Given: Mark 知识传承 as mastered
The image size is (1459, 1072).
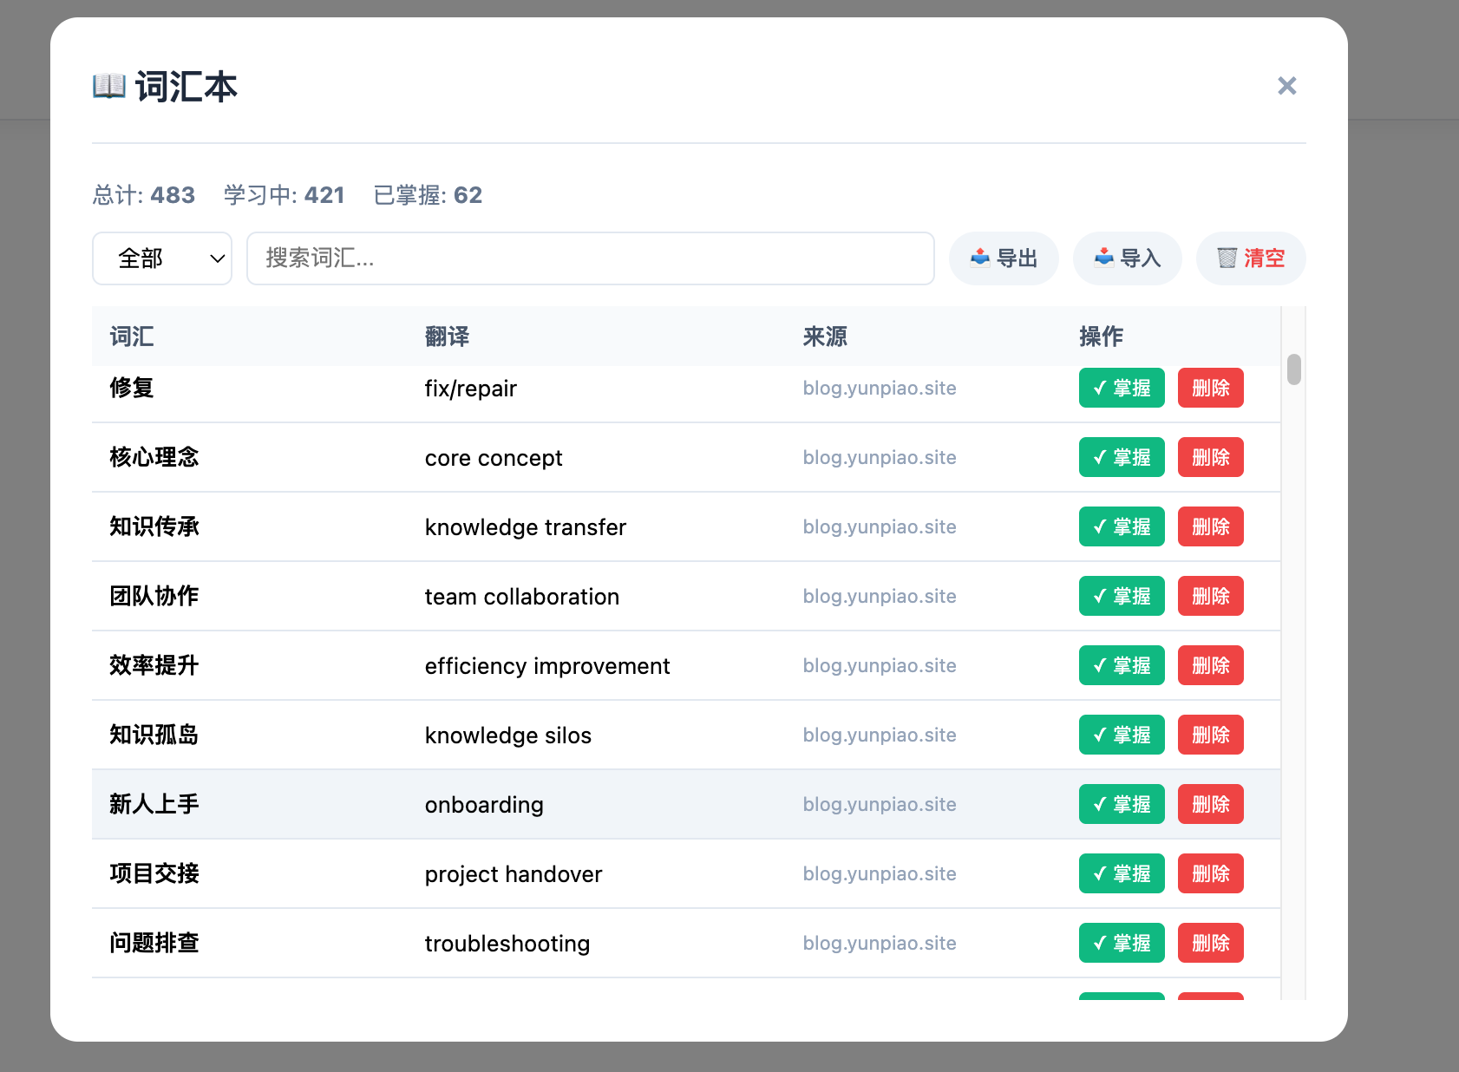Looking at the screenshot, I should (1121, 526).
